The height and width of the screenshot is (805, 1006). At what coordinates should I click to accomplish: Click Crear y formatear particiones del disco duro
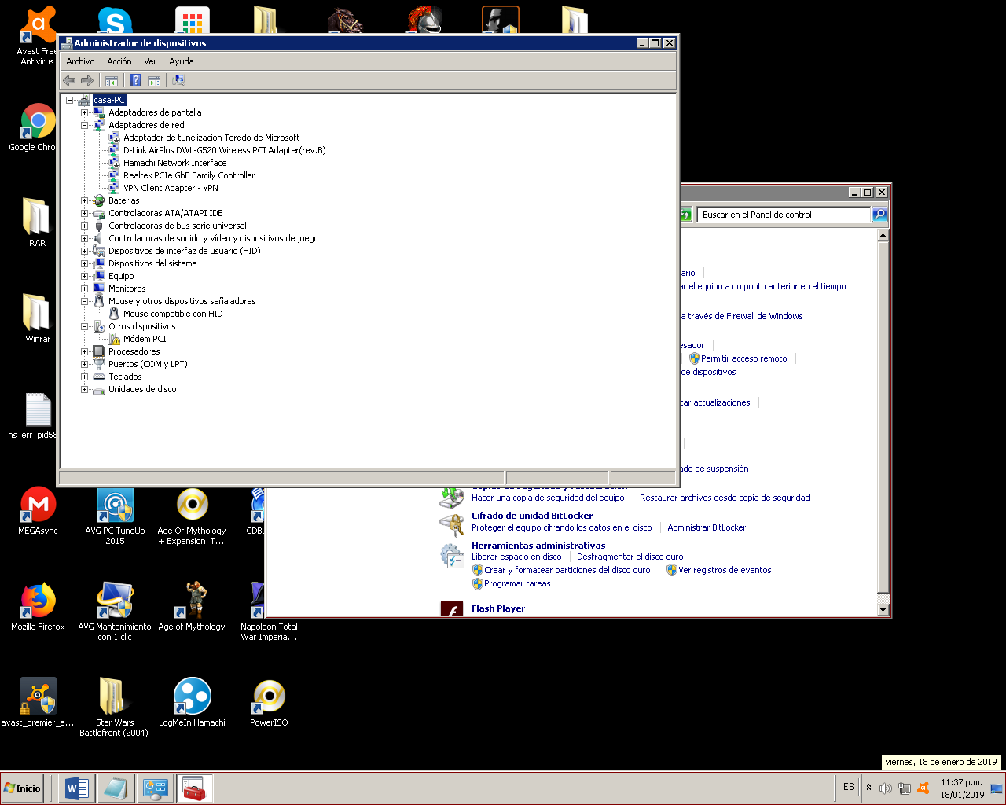[567, 570]
